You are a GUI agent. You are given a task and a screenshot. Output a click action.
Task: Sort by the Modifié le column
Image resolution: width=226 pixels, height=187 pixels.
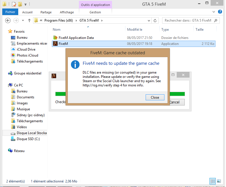pyautogui.click(x=135, y=30)
